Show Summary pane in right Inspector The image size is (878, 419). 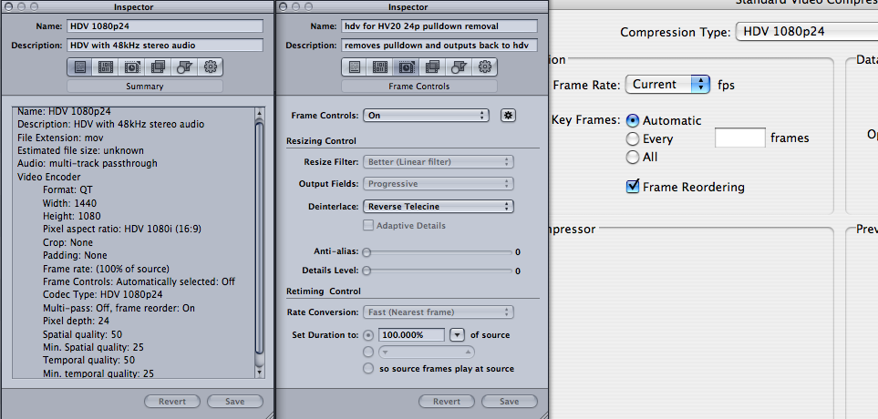(354, 66)
